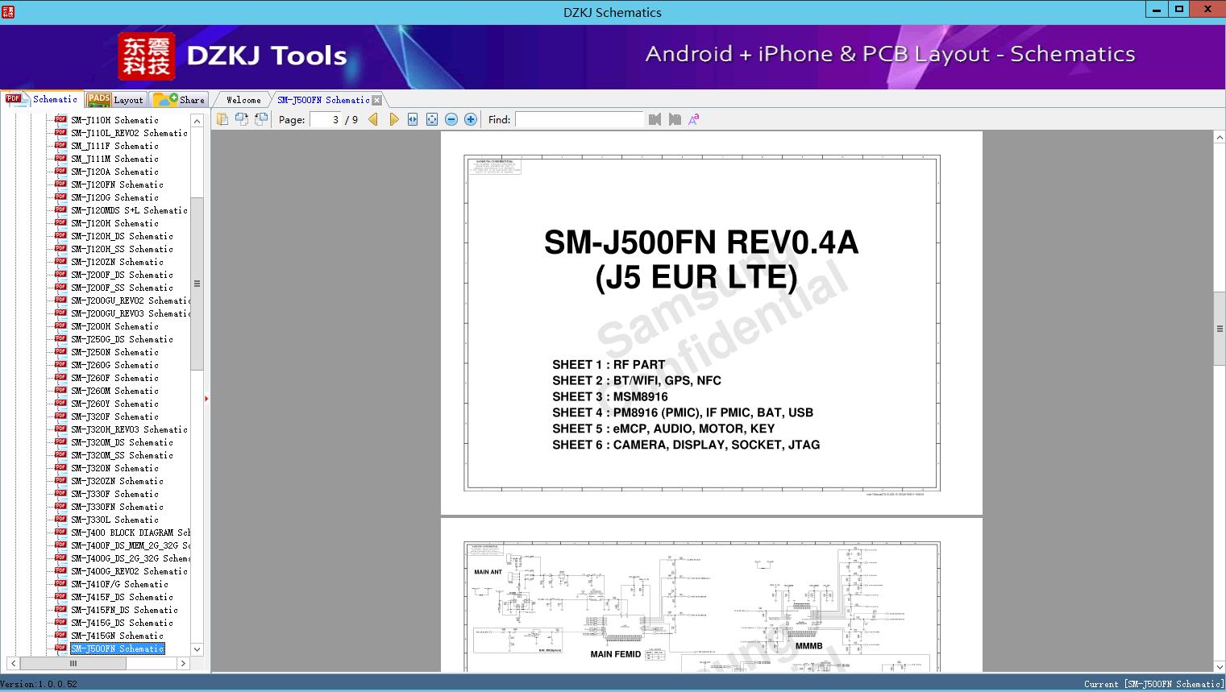Open the Share tab
Image resolution: width=1226 pixels, height=692 pixels.
click(180, 100)
